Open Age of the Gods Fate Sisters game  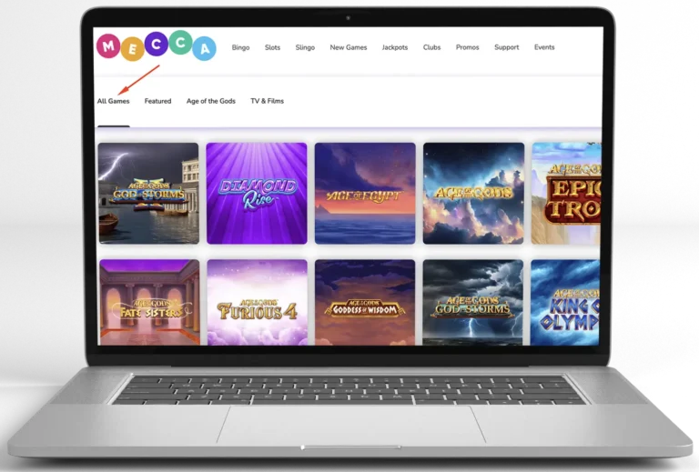click(148, 302)
